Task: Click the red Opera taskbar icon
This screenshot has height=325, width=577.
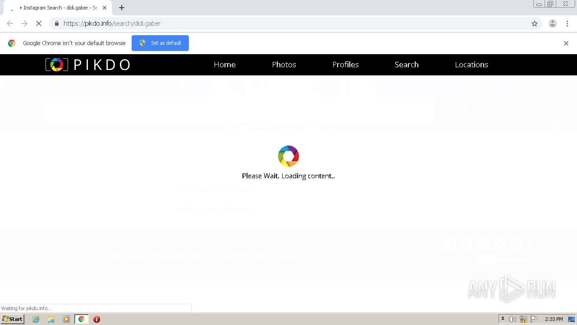Action: [96, 319]
